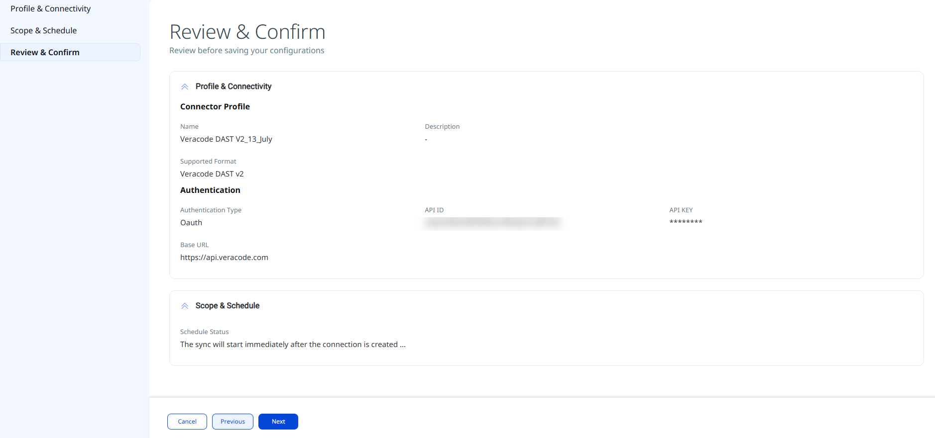Open Profile & Connectivity step in sidebar
Screen dimensions: 935x438
pos(50,9)
